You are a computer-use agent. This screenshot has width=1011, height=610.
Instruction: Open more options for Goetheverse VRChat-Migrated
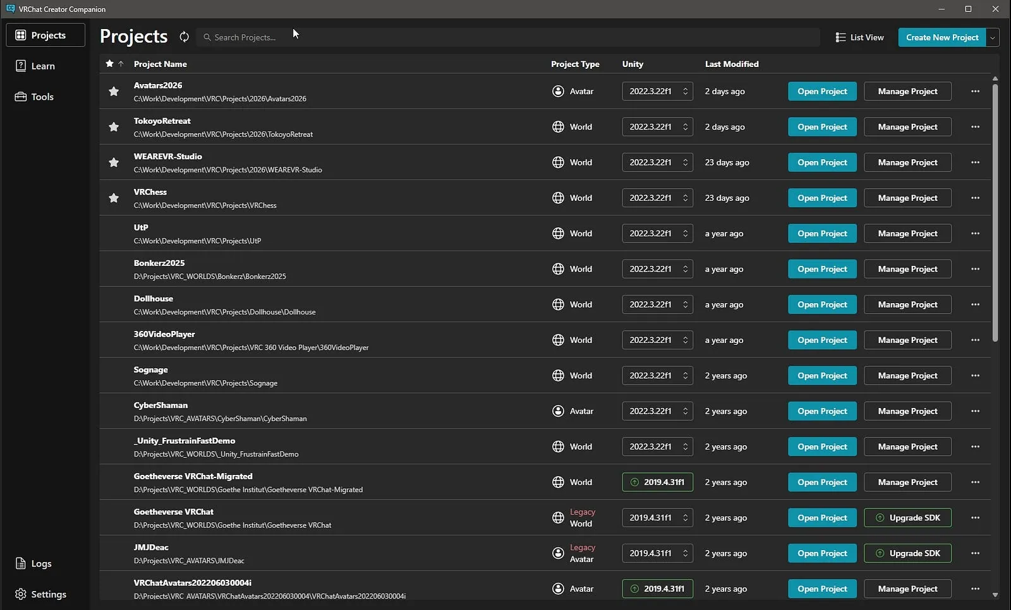coord(975,482)
